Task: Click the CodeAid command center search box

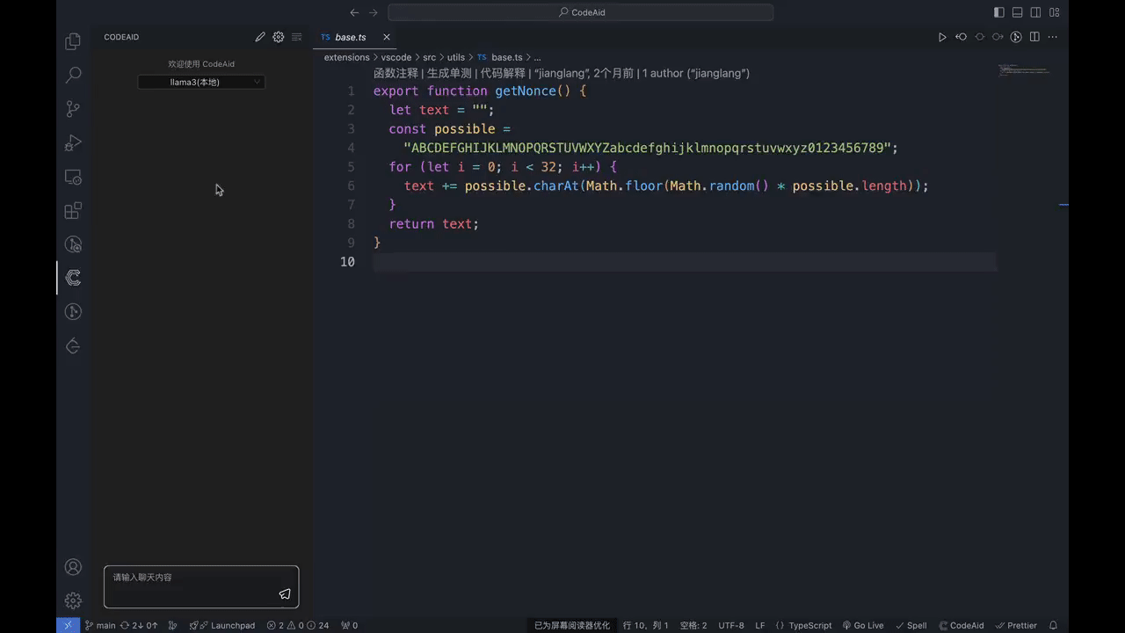Action: (x=580, y=12)
